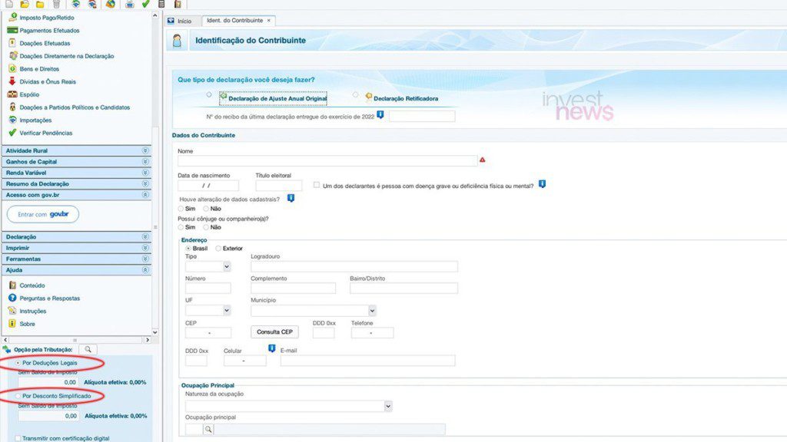Viewport: 787px width, 442px height.
Task: Select Exterior address option
Action: point(218,249)
